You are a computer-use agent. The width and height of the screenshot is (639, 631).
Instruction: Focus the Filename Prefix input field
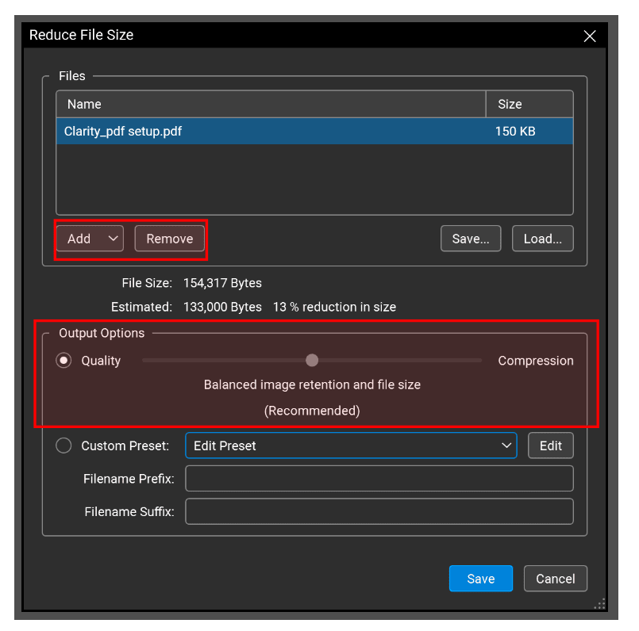[x=379, y=478]
